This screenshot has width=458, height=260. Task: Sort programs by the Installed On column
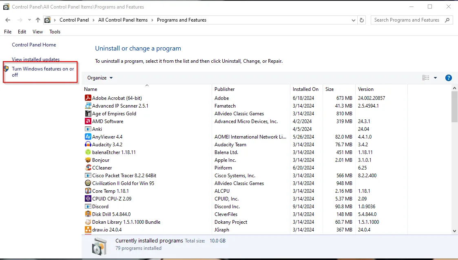(x=306, y=89)
